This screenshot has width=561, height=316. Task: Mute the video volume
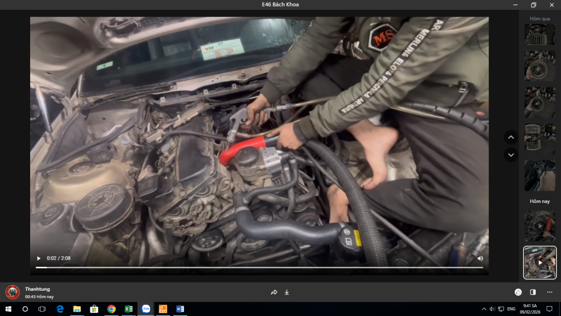pos(480,258)
